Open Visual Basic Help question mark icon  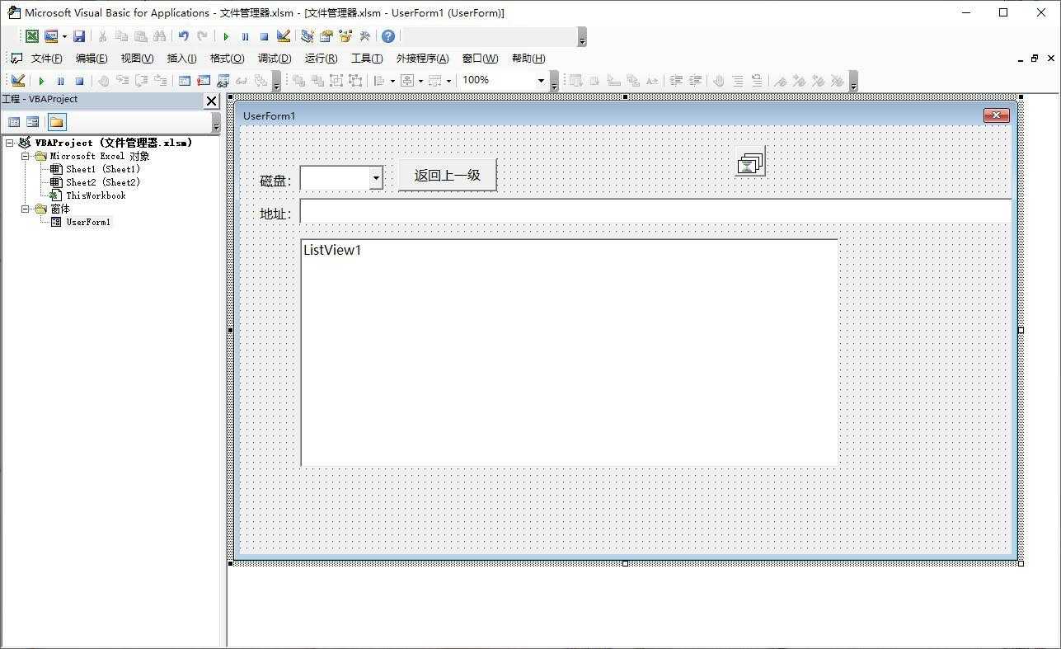click(388, 36)
